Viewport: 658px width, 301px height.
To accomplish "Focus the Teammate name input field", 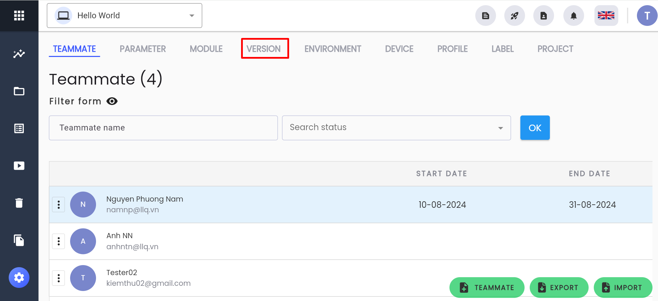I will tap(163, 128).
